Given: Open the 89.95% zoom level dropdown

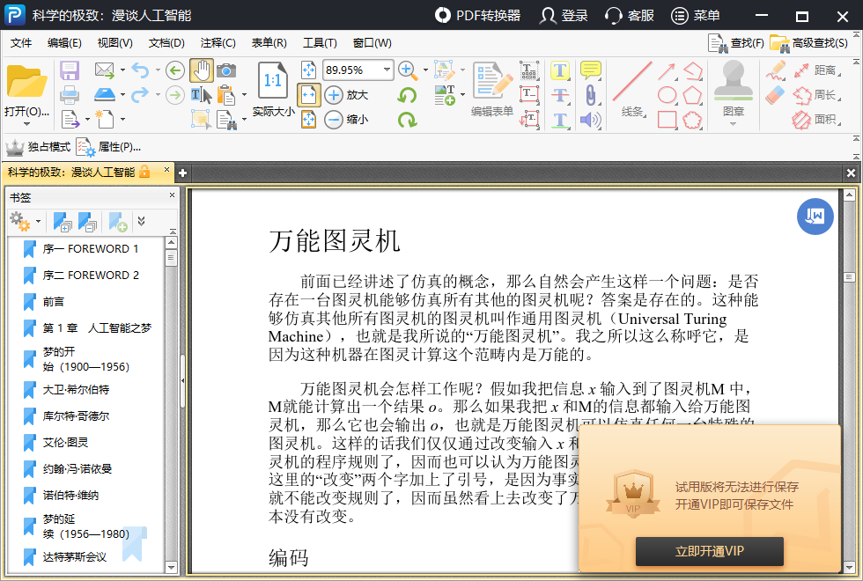Looking at the screenshot, I should pos(386,70).
